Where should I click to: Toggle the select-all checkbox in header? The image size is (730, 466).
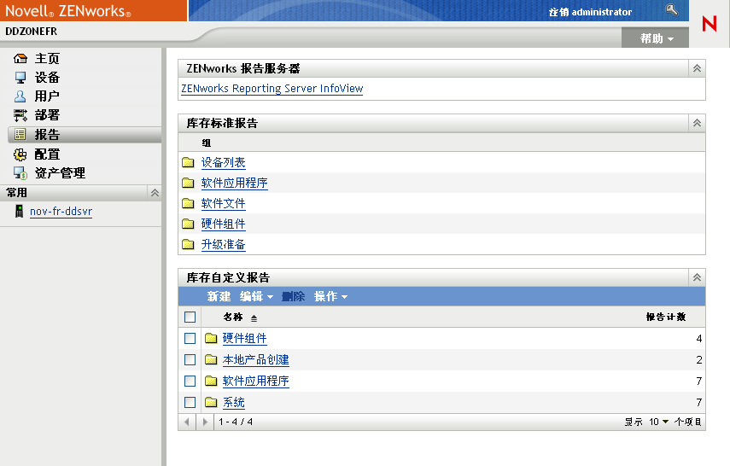tap(190, 317)
